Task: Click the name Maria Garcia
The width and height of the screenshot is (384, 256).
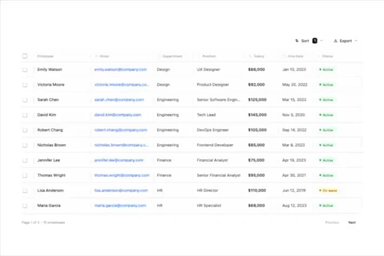Action: point(49,206)
